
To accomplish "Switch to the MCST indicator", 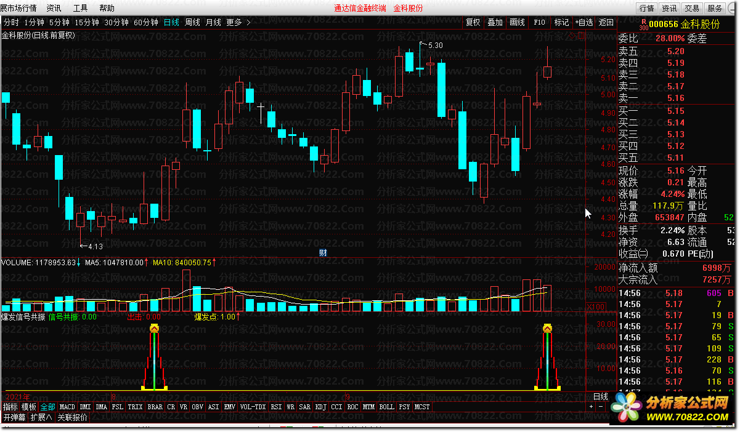I will (x=423, y=407).
